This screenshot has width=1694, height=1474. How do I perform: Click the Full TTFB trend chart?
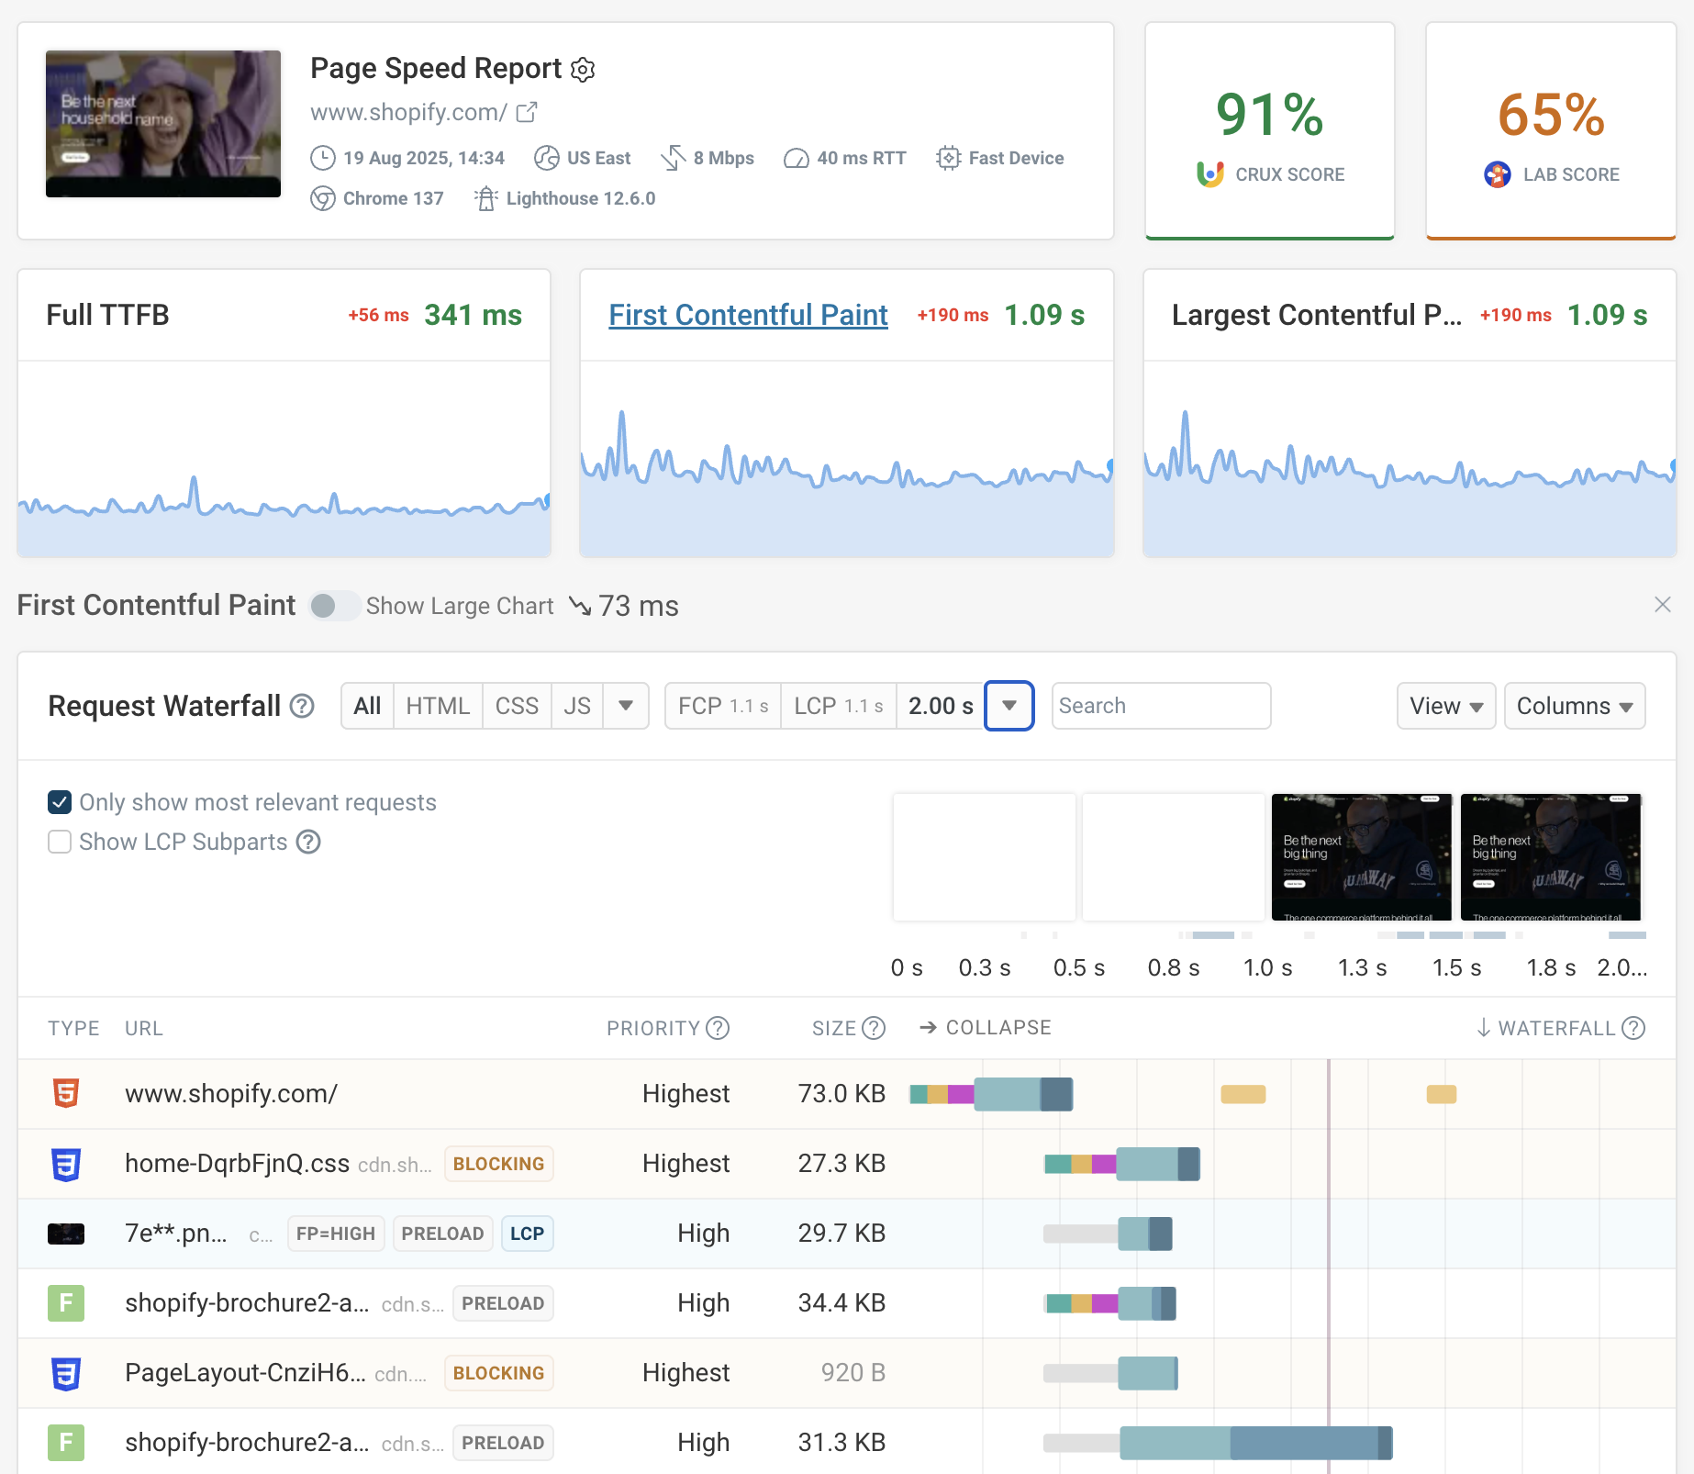tap(284, 459)
